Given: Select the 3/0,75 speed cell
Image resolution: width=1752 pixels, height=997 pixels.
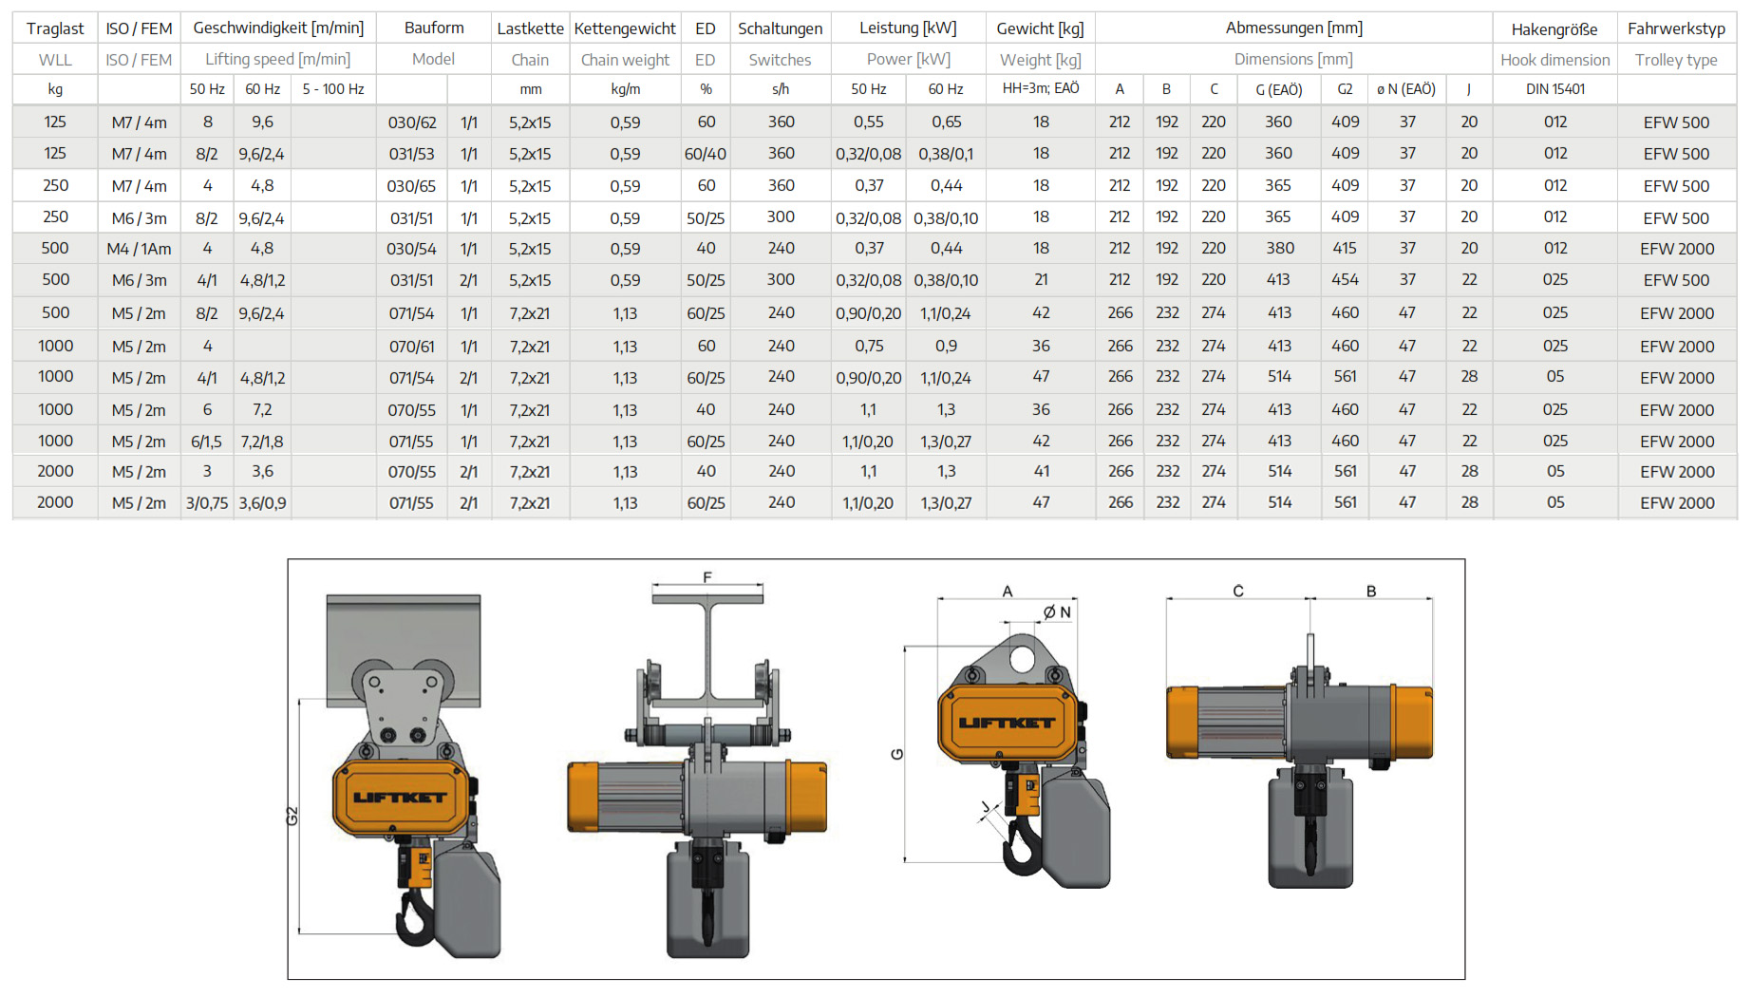Looking at the screenshot, I should (x=207, y=503).
